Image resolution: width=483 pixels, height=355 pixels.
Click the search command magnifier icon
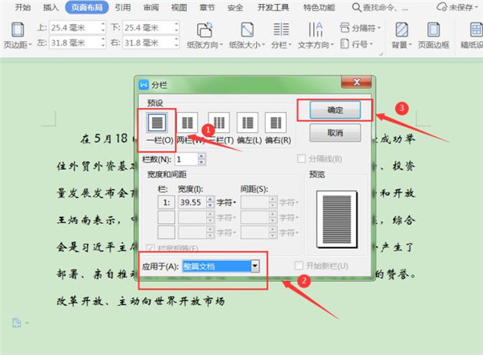pyautogui.click(x=357, y=7)
